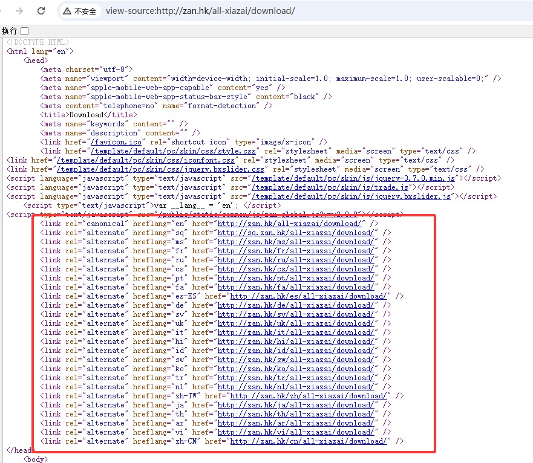Click the <head> opening tag text
The width and height of the screenshot is (533, 463).
[x=36, y=60]
